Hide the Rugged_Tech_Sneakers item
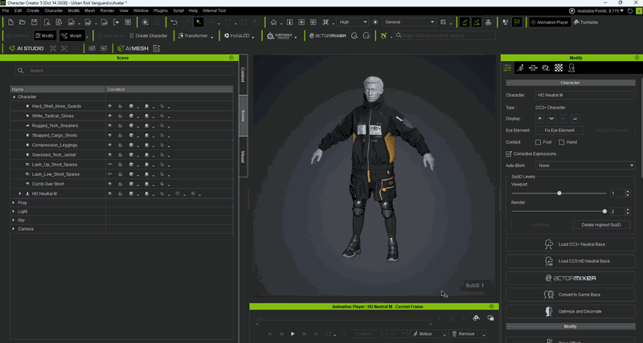The width and height of the screenshot is (643, 343). (109, 125)
